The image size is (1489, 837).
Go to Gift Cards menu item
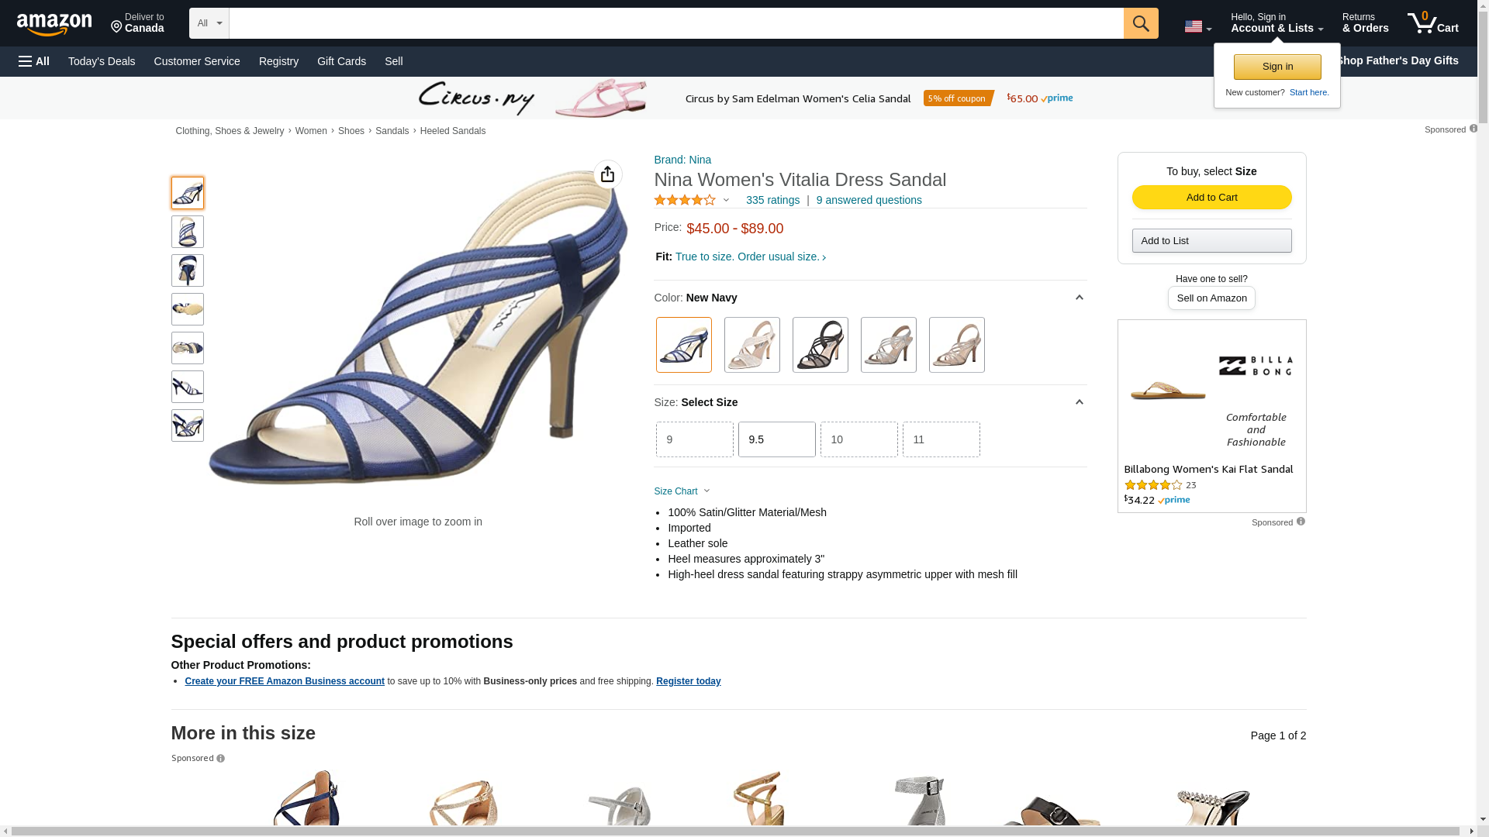[x=341, y=61]
